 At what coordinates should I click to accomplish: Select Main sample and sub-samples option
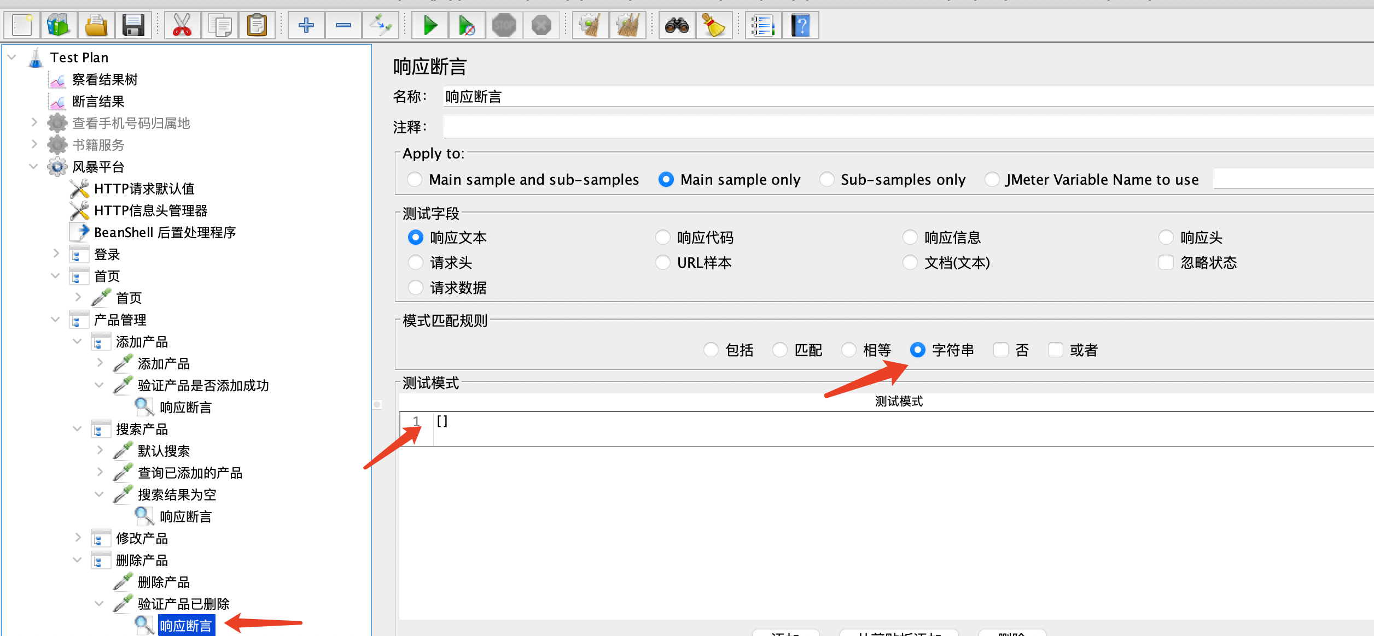coord(415,180)
